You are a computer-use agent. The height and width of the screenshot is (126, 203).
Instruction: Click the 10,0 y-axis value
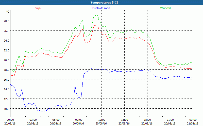[7, 109]
